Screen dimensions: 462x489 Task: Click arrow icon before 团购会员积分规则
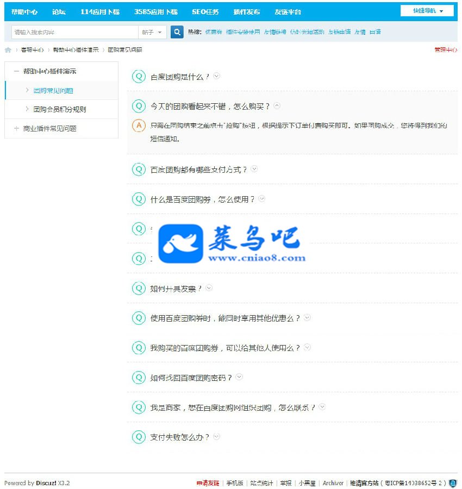(x=27, y=109)
